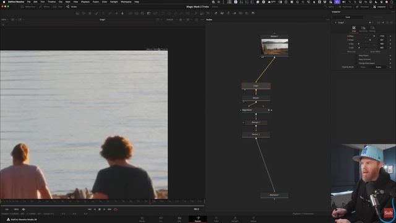396x223 pixels.
Task: Toggle keyframe diamond for X Offset
Action: tap(390, 36)
